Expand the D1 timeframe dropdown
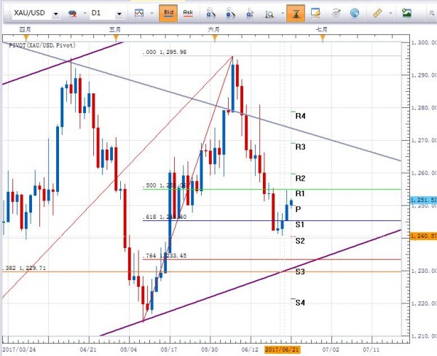Image resolution: width=437 pixels, height=356 pixels. 119,14
